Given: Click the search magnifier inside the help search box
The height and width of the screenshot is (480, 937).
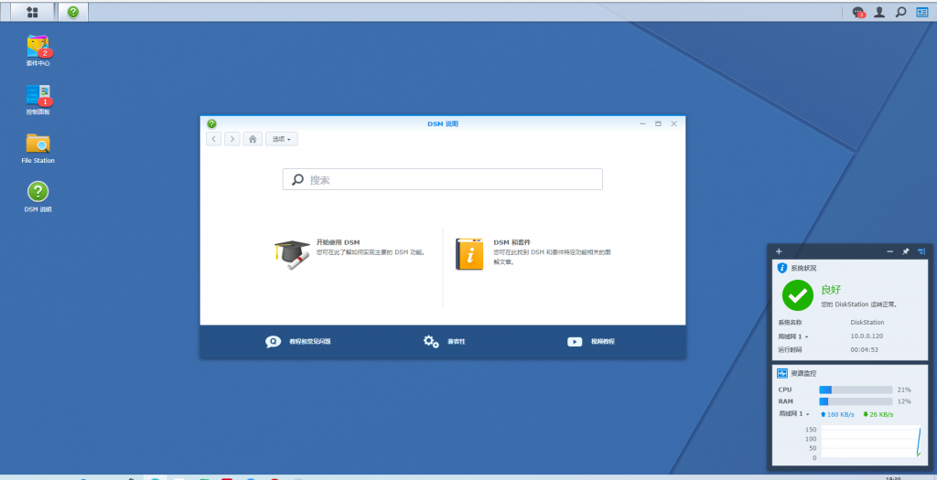Looking at the screenshot, I should tap(297, 180).
